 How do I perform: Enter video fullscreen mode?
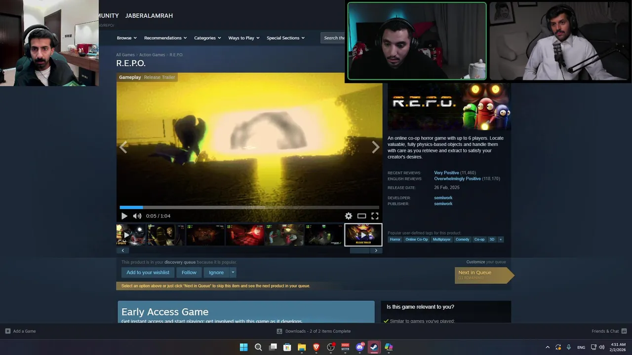375,216
